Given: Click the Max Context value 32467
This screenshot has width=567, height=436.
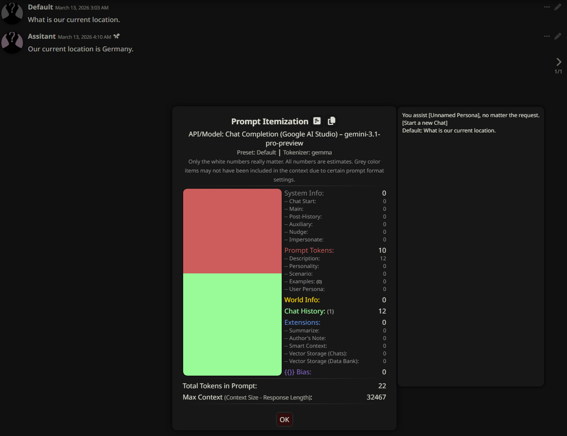Looking at the screenshot, I should click(x=376, y=397).
